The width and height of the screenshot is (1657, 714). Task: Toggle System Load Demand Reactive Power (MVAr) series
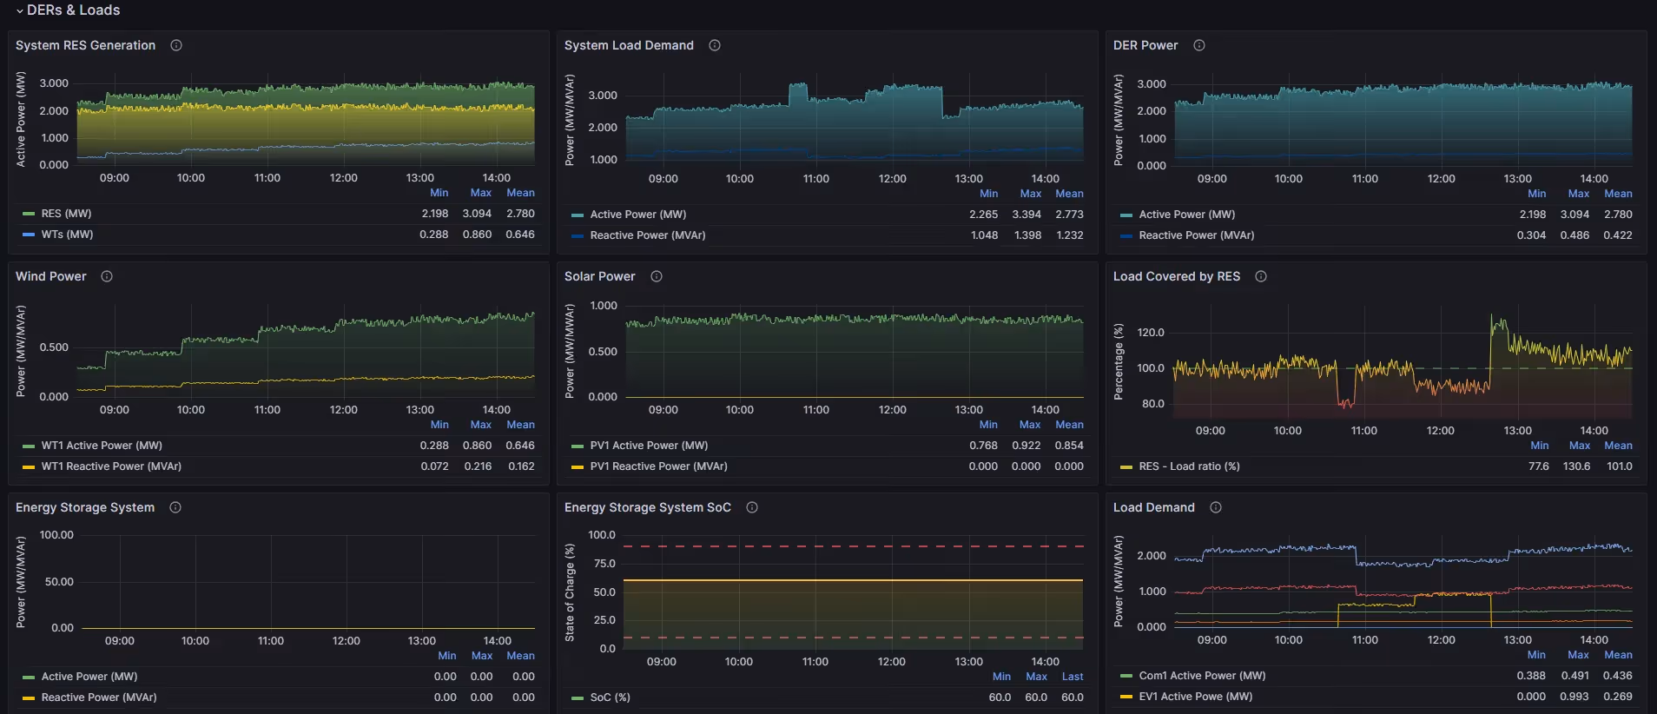(x=648, y=235)
